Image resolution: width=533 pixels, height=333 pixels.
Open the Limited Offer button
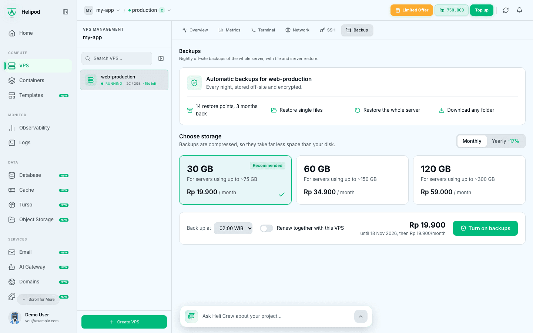412,10
